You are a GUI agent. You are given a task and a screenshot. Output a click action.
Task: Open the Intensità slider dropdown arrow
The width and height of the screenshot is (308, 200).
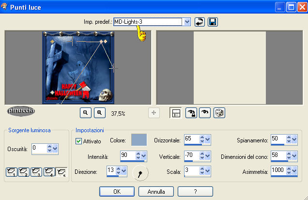click(144, 156)
